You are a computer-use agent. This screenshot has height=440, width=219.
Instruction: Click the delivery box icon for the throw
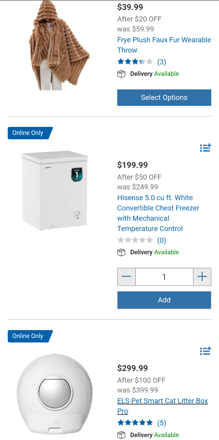121,74
